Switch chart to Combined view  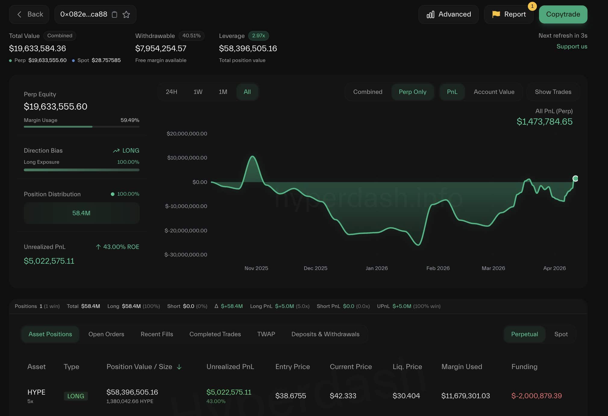pos(368,92)
